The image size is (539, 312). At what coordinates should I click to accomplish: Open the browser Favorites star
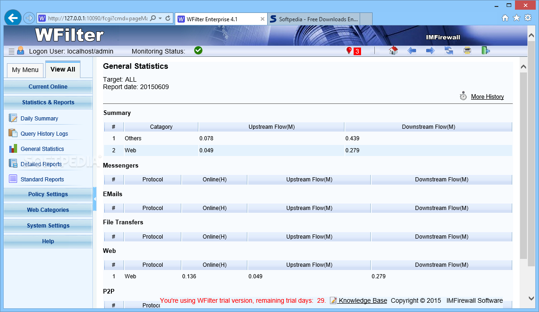click(516, 18)
